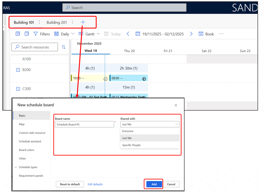
Task: Click the plus icon to add a new schedule board
Action: pos(83,22)
